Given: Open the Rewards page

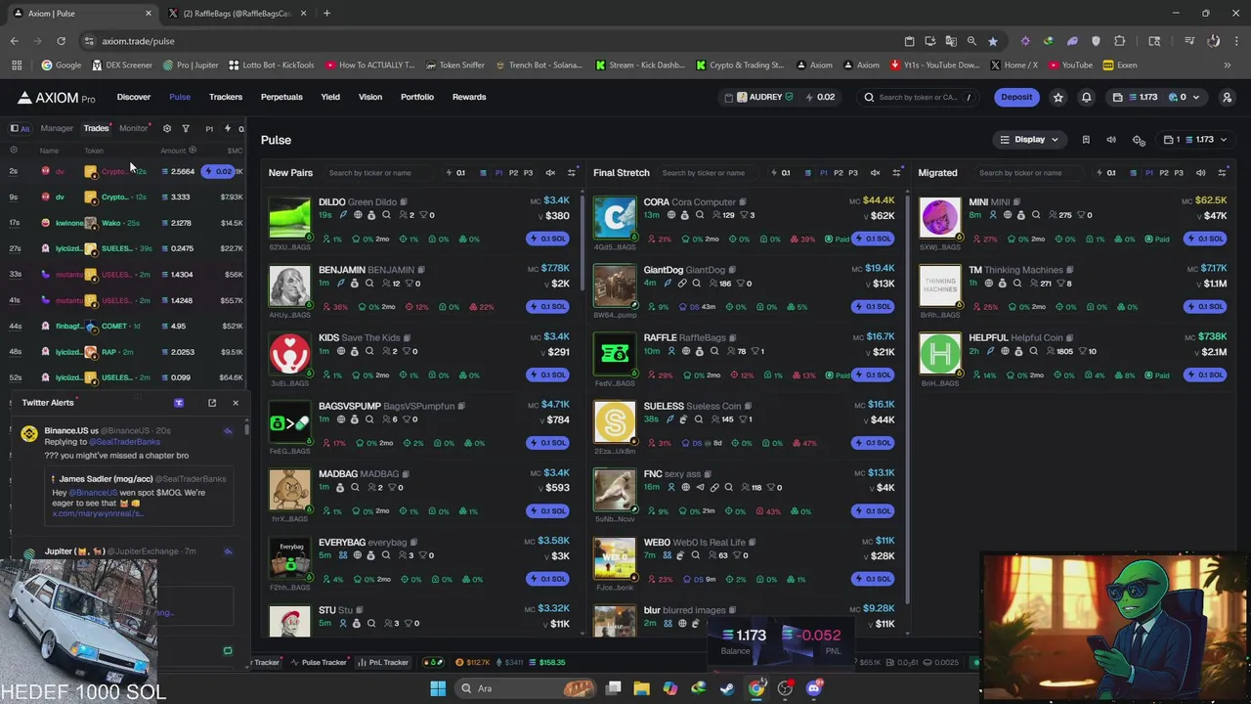Looking at the screenshot, I should click(469, 97).
